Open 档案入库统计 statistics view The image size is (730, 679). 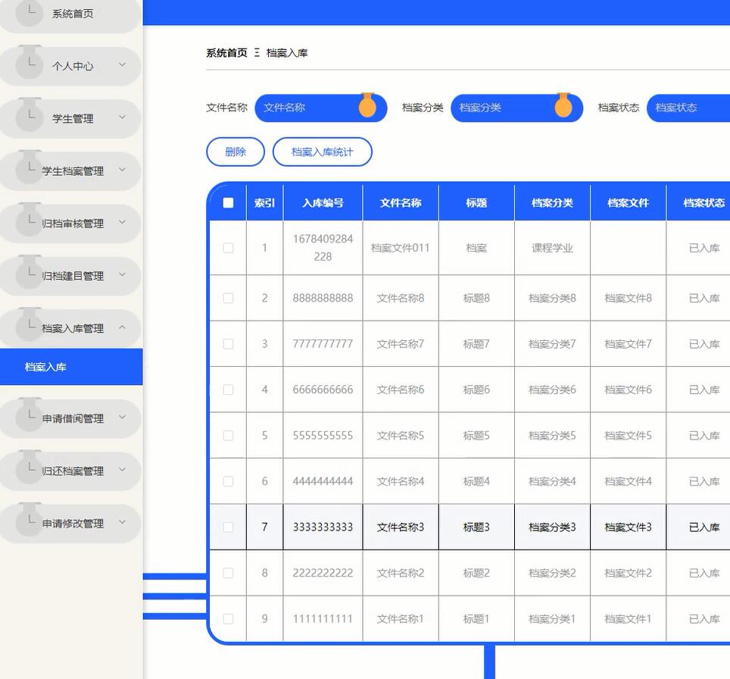tap(323, 152)
